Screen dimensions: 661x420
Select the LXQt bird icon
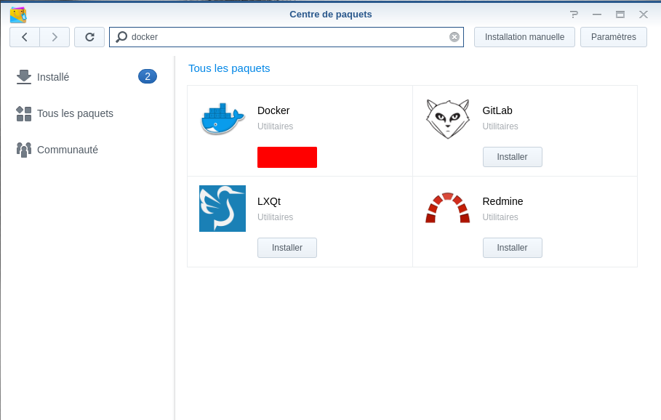(x=223, y=209)
